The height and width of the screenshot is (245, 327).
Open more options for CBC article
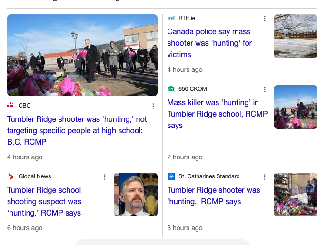tap(153, 106)
